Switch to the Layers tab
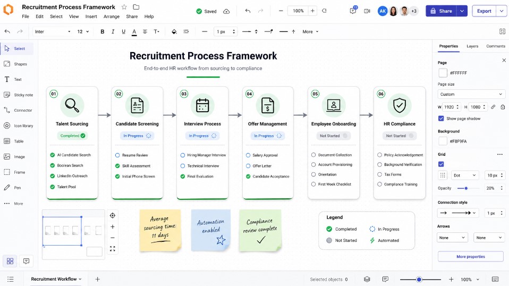 coord(472,46)
